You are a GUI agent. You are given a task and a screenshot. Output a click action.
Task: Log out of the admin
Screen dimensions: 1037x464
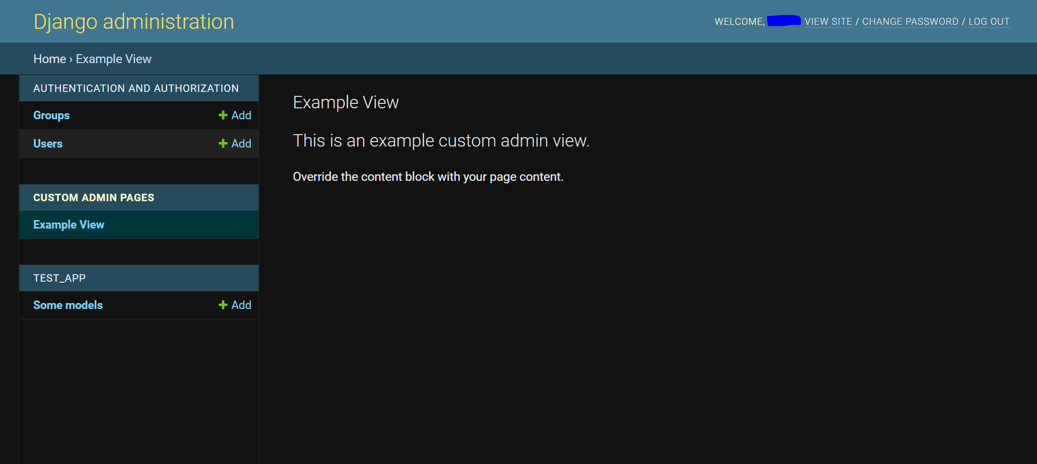pyautogui.click(x=989, y=22)
